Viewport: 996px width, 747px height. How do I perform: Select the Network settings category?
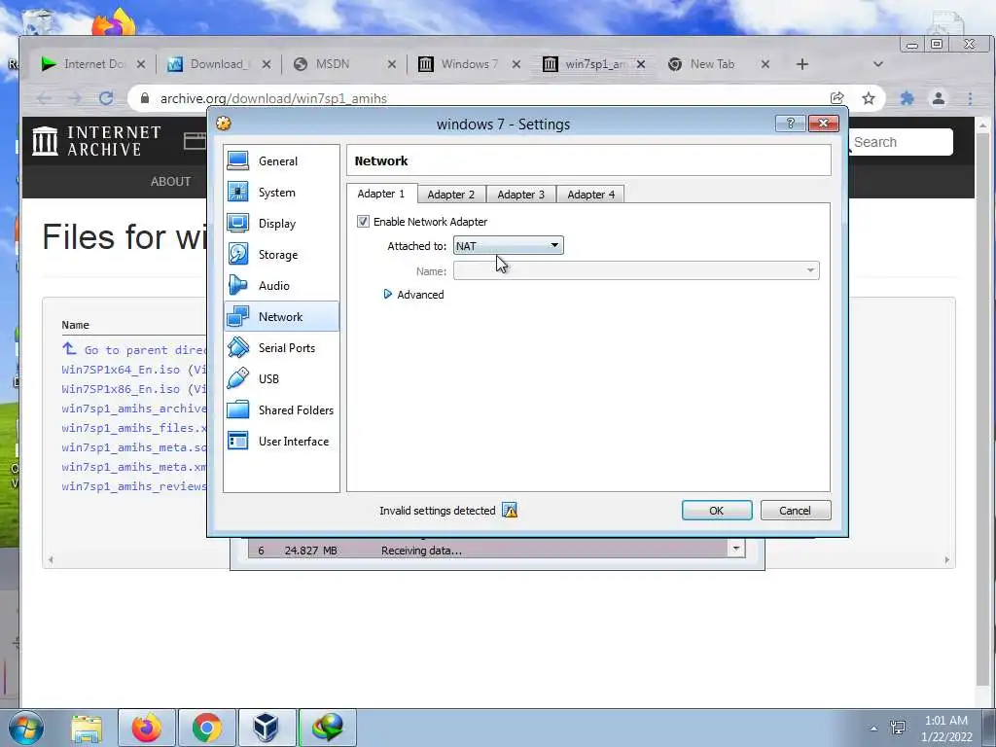(281, 317)
